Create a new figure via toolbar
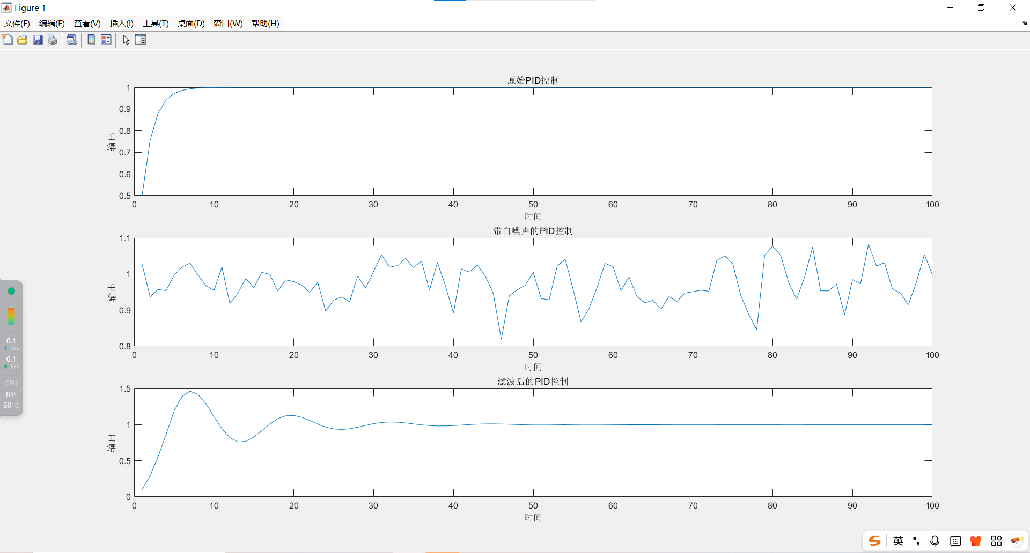1030x553 pixels. [8, 40]
